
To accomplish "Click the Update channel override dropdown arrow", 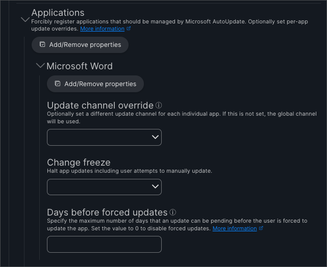I will (155, 137).
